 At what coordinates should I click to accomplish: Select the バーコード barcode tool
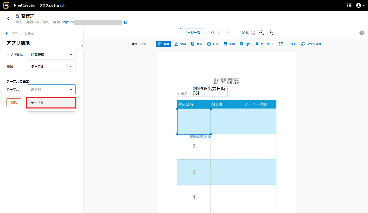pyautogui.click(x=264, y=44)
